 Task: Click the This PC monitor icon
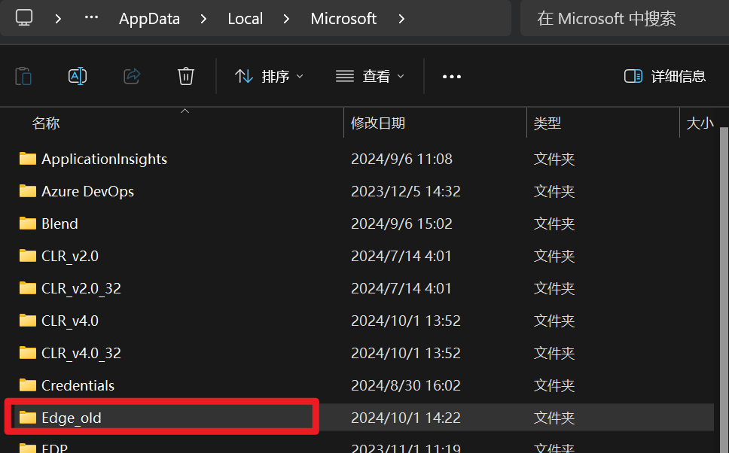click(24, 19)
